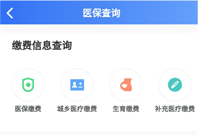Open the blue ID card 城乡医疗缴费 icon
The height and width of the screenshot is (136, 198).
pyautogui.click(x=77, y=85)
